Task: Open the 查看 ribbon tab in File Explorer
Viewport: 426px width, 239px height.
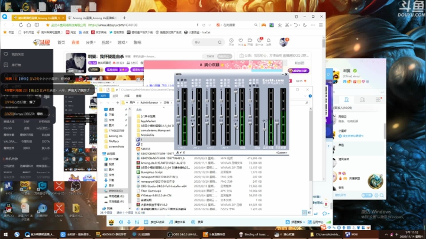Action: point(138,96)
